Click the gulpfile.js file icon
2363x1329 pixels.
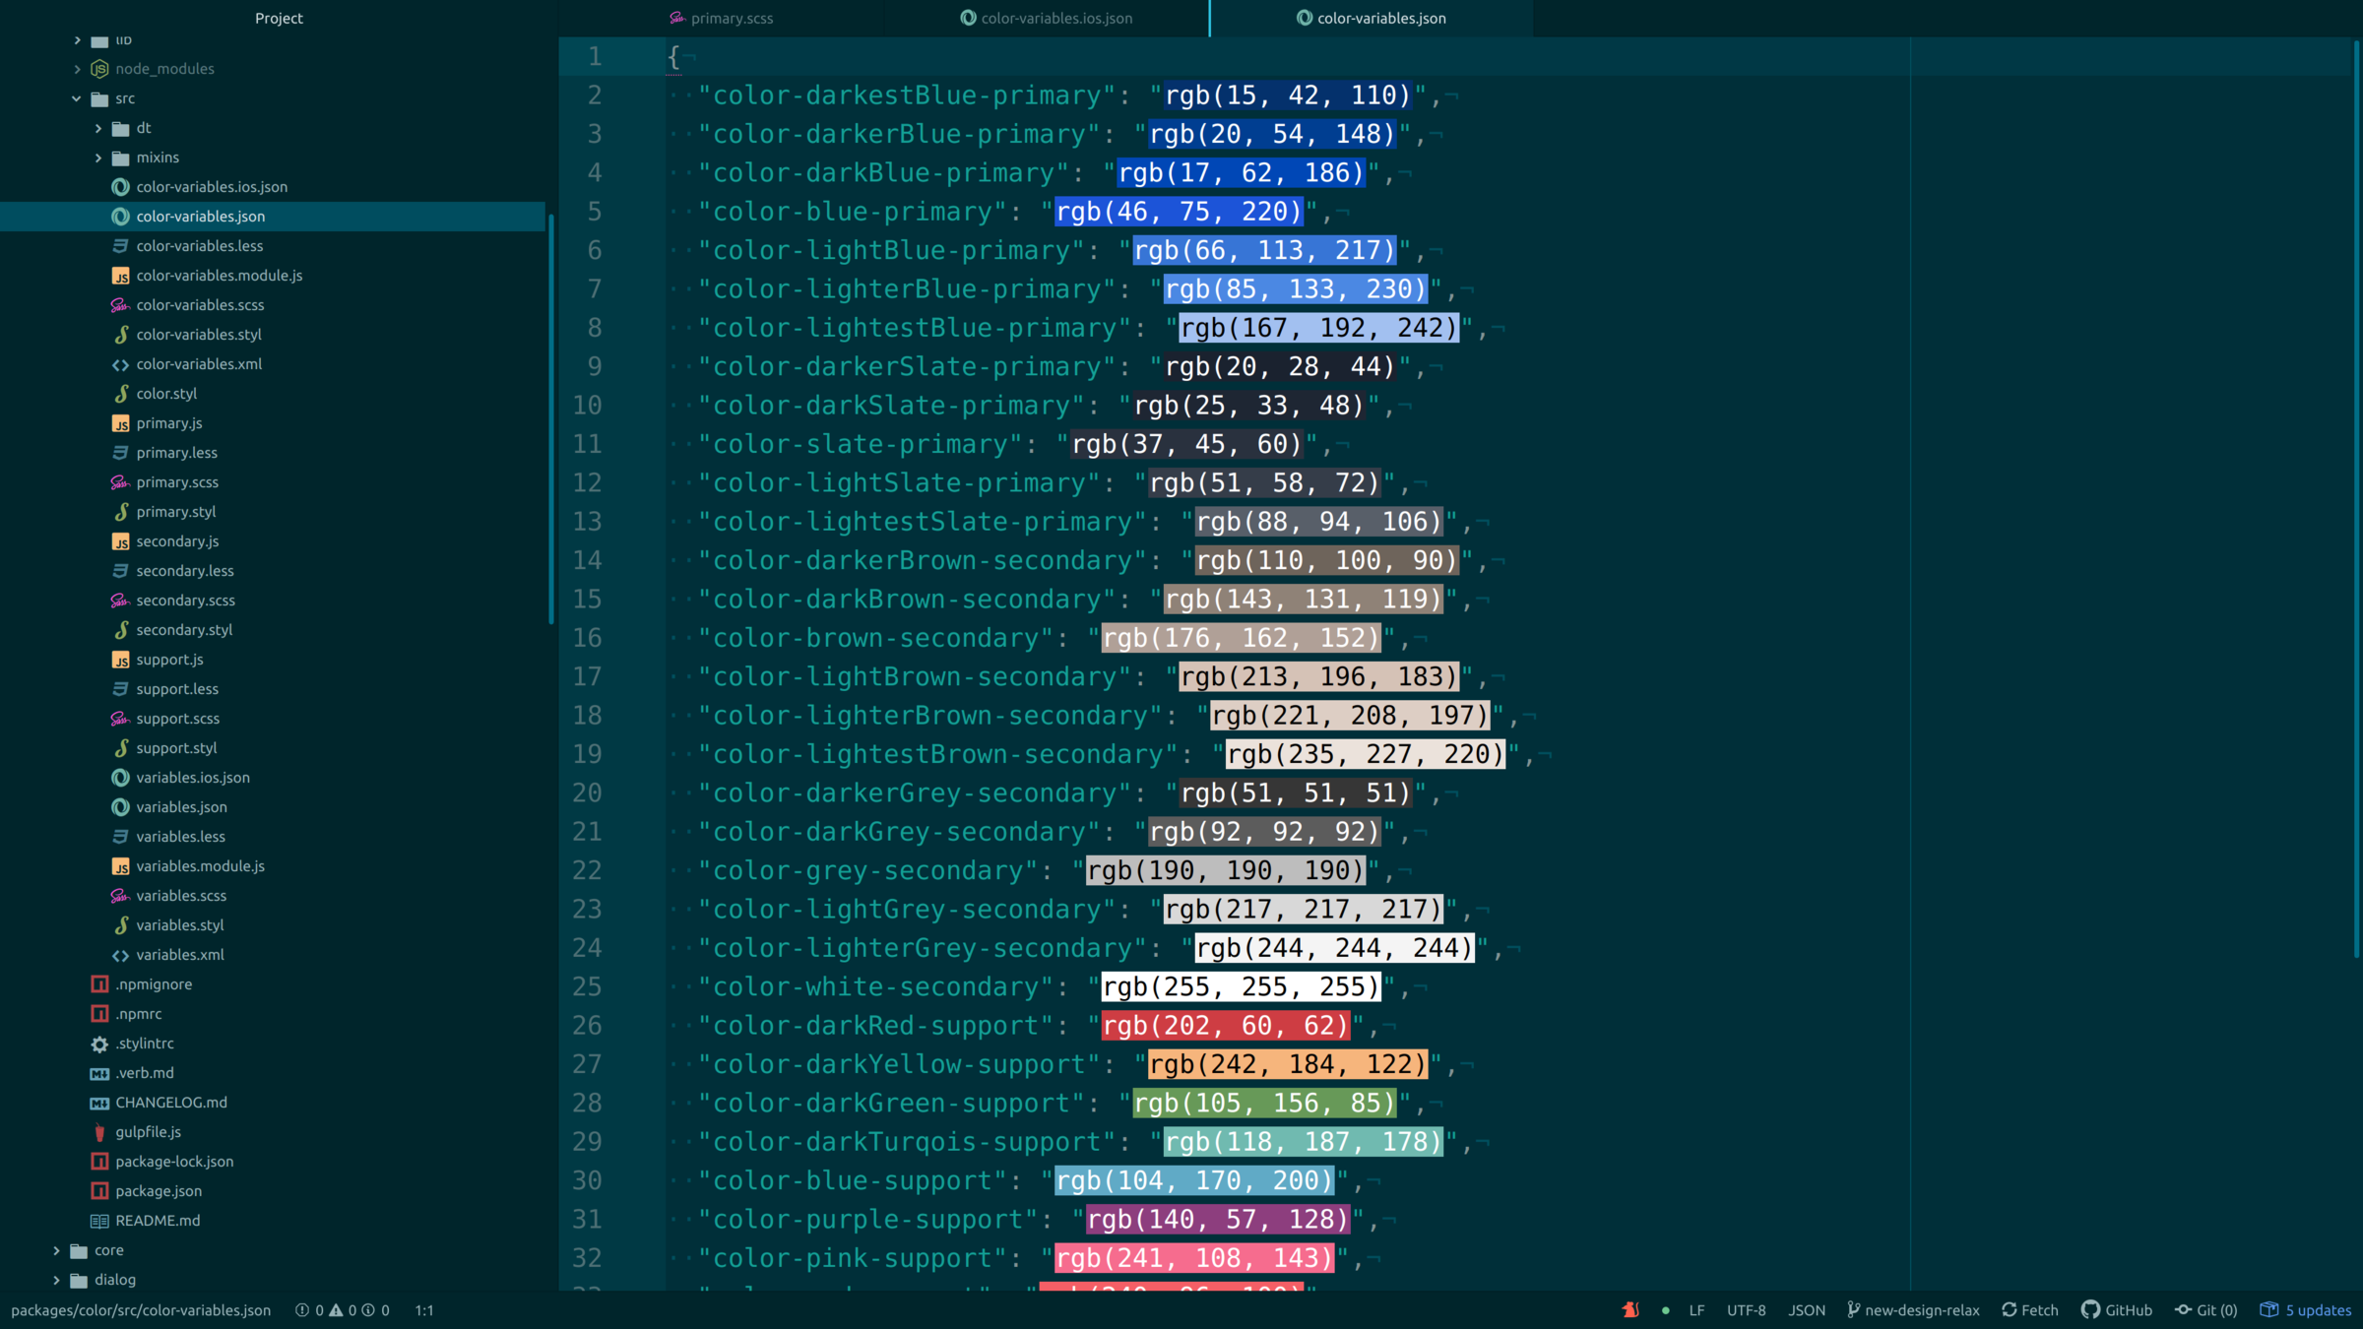coord(99,1132)
